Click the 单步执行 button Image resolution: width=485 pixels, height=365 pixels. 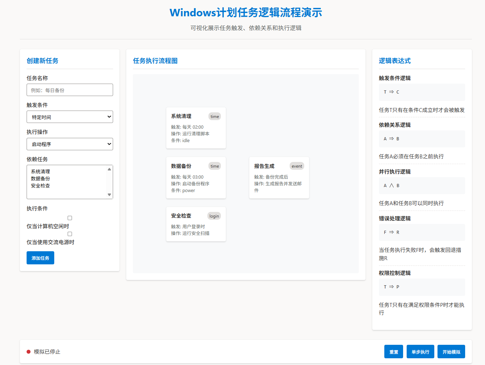(x=420, y=352)
